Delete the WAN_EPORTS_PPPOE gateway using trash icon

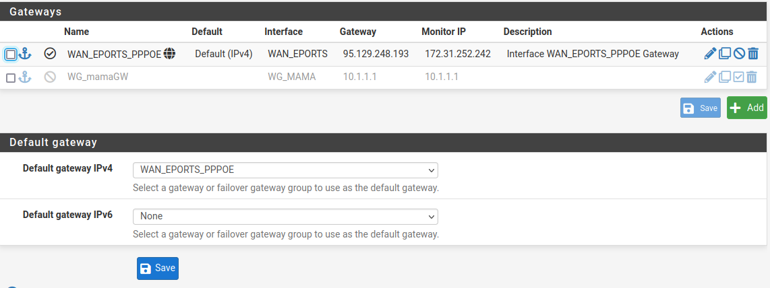pos(753,54)
